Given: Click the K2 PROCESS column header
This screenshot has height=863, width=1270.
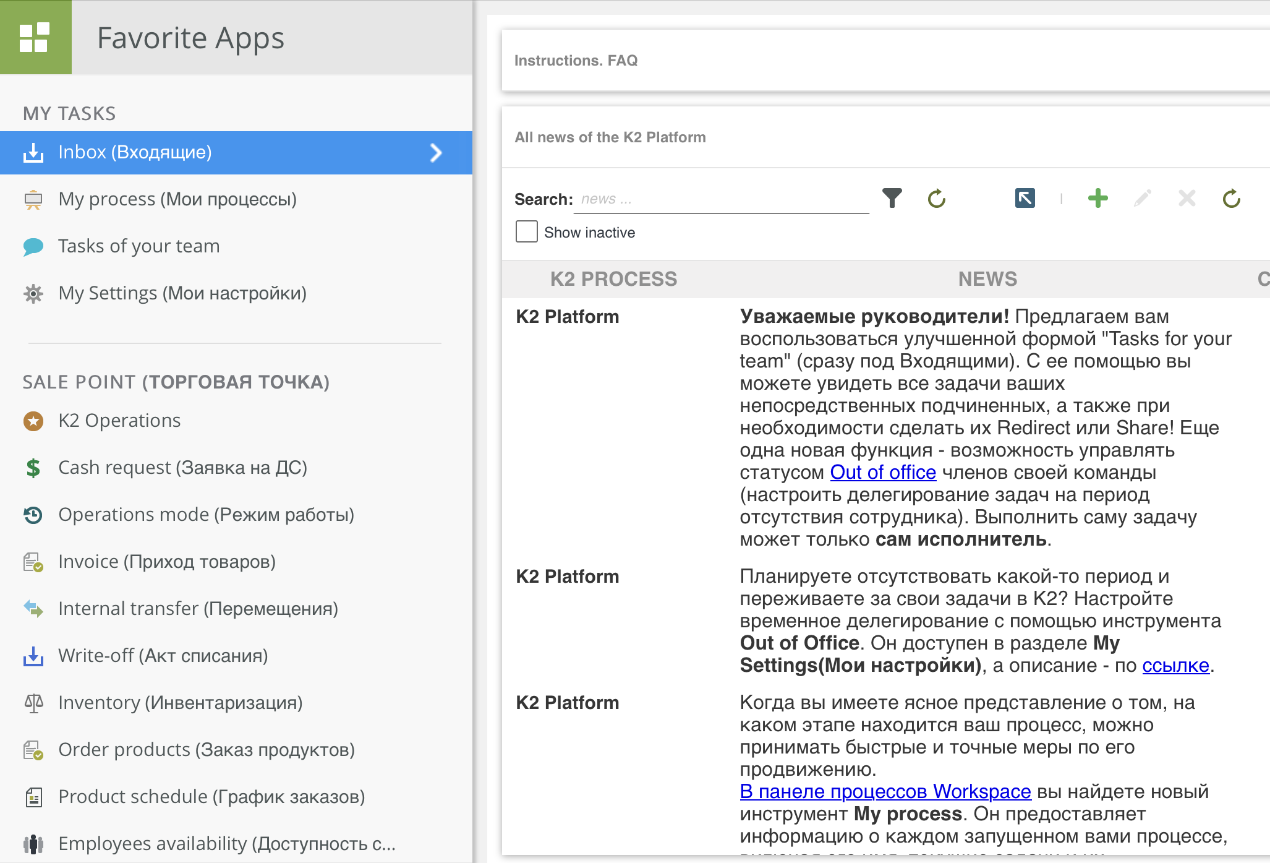Looking at the screenshot, I should [x=613, y=279].
